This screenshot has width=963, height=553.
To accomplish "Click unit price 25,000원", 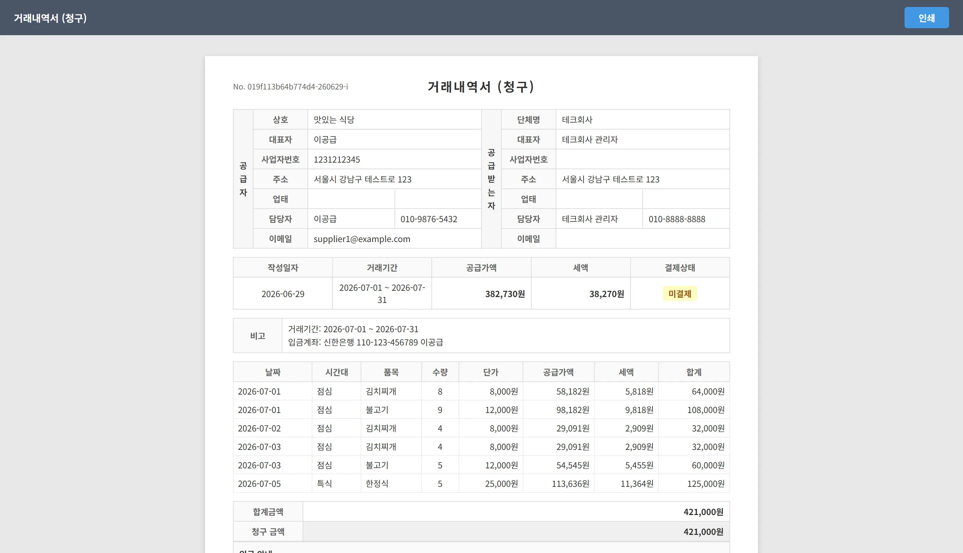I will (x=501, y=483).
